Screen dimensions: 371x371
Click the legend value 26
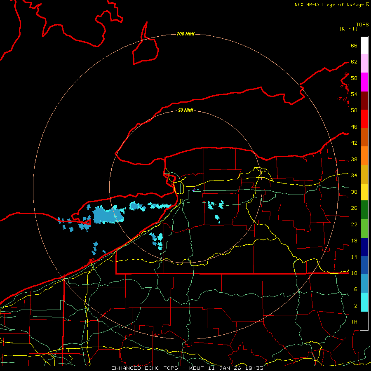pos(354,208)
